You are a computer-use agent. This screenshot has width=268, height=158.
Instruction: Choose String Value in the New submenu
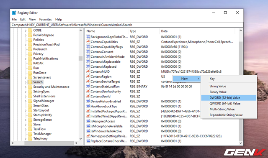pos(229,86)
